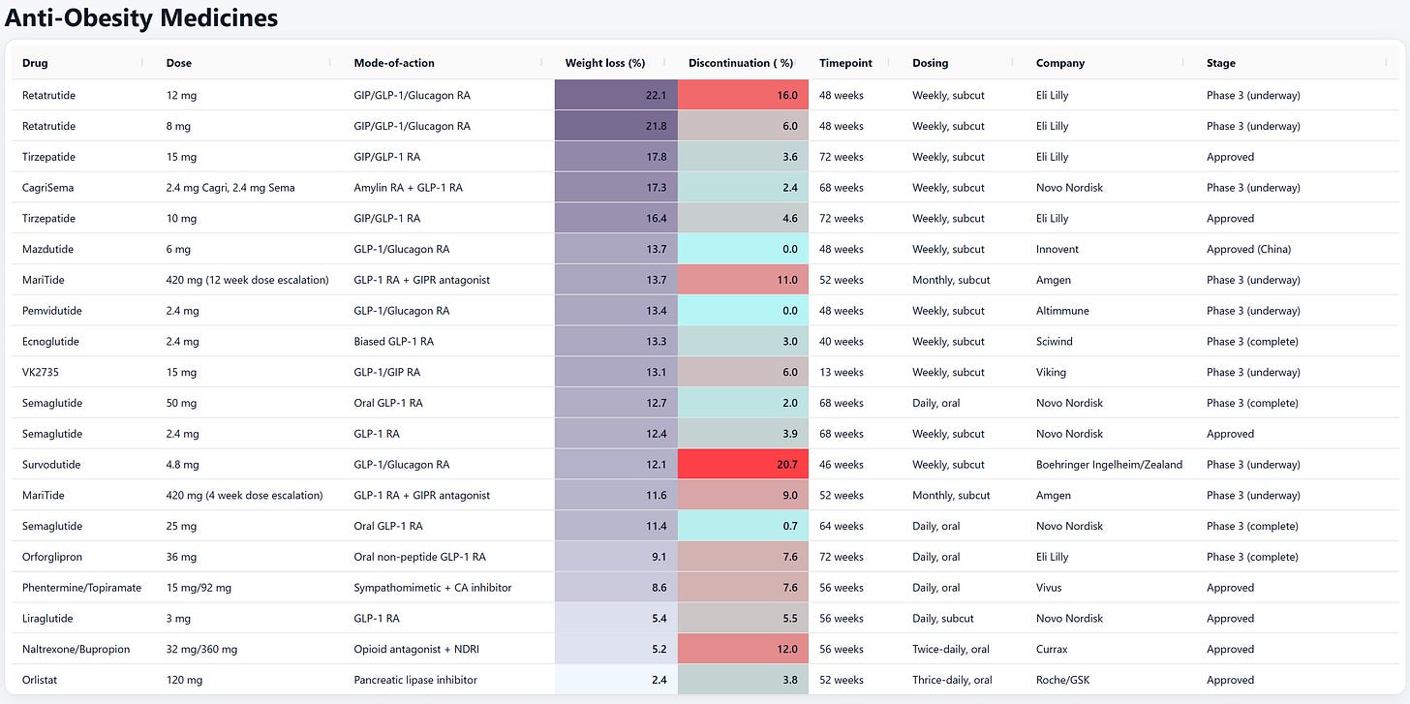Click the 17.8 weight loss cell
This screenshot has width=1410, height=704.
[x=616, y=157]
